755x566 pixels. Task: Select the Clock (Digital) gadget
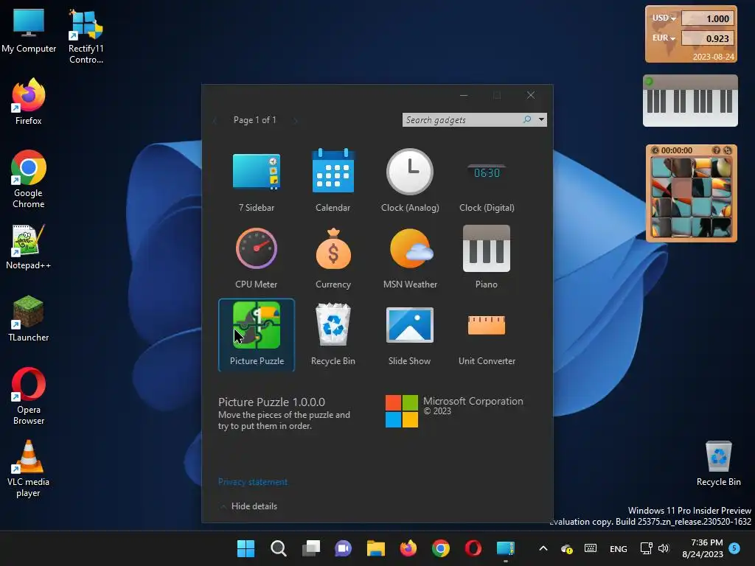(487, 181)
